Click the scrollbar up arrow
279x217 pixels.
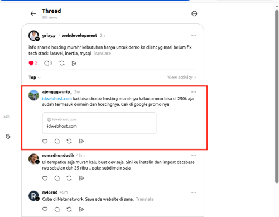click(x=277, y=6)
